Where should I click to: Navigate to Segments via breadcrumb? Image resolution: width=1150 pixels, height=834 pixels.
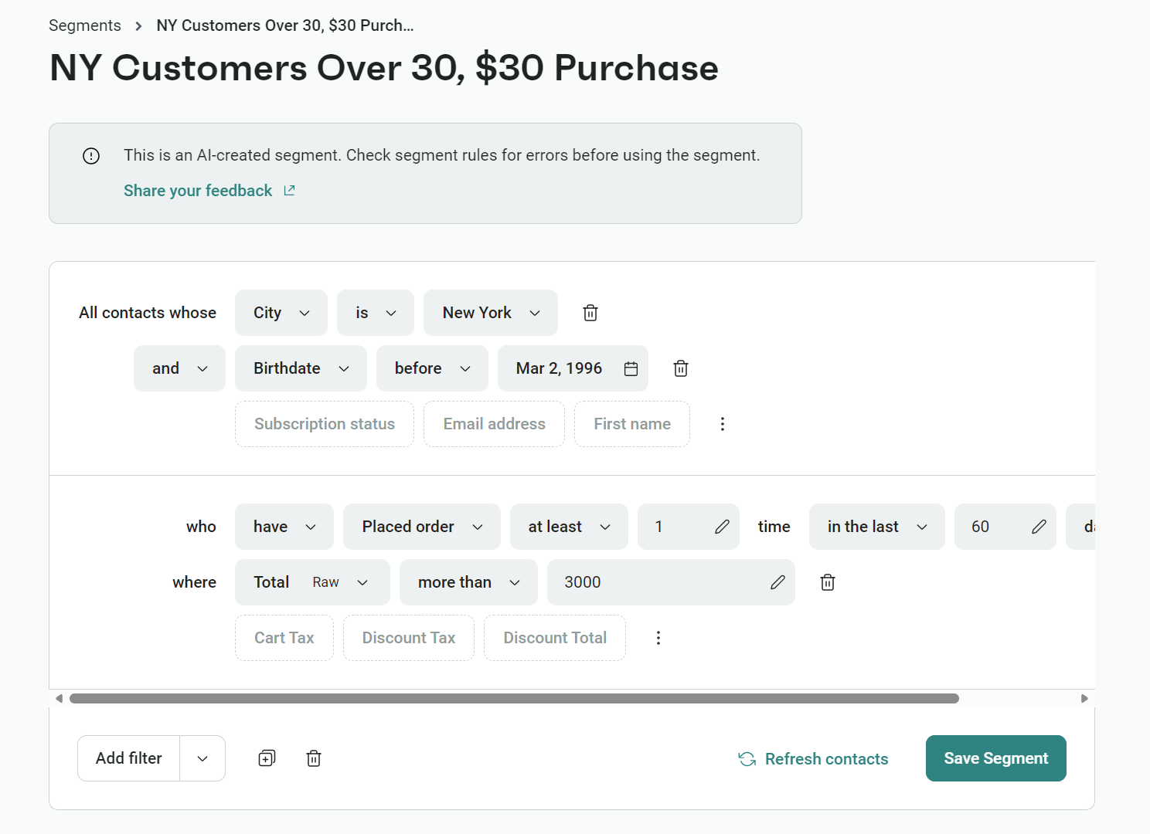[85, 25]
